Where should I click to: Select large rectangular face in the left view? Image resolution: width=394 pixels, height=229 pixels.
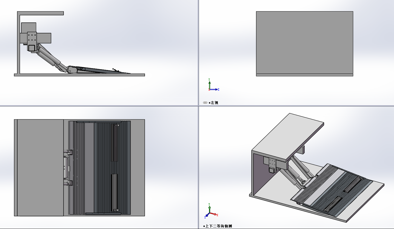(304, 42)
